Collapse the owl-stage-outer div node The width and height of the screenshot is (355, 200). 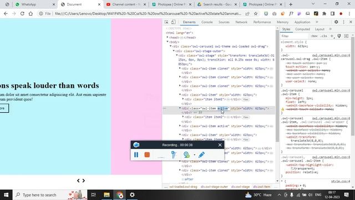pyautogui.click(x=174, y=51)
